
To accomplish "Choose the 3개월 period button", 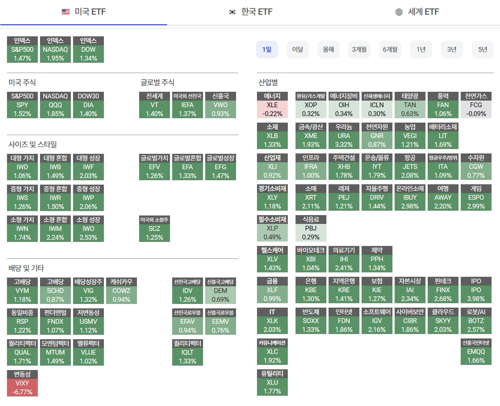I will click(x=359, y=50).
